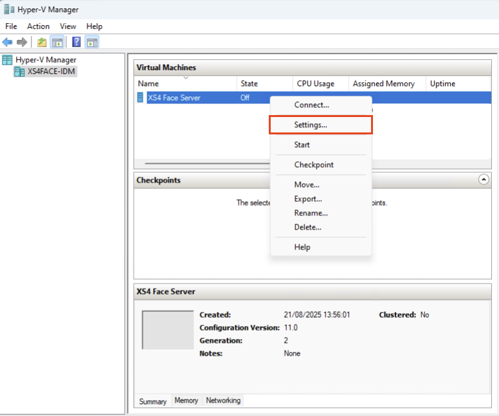Sort by the CPU Usage column header

coord(321,84)
